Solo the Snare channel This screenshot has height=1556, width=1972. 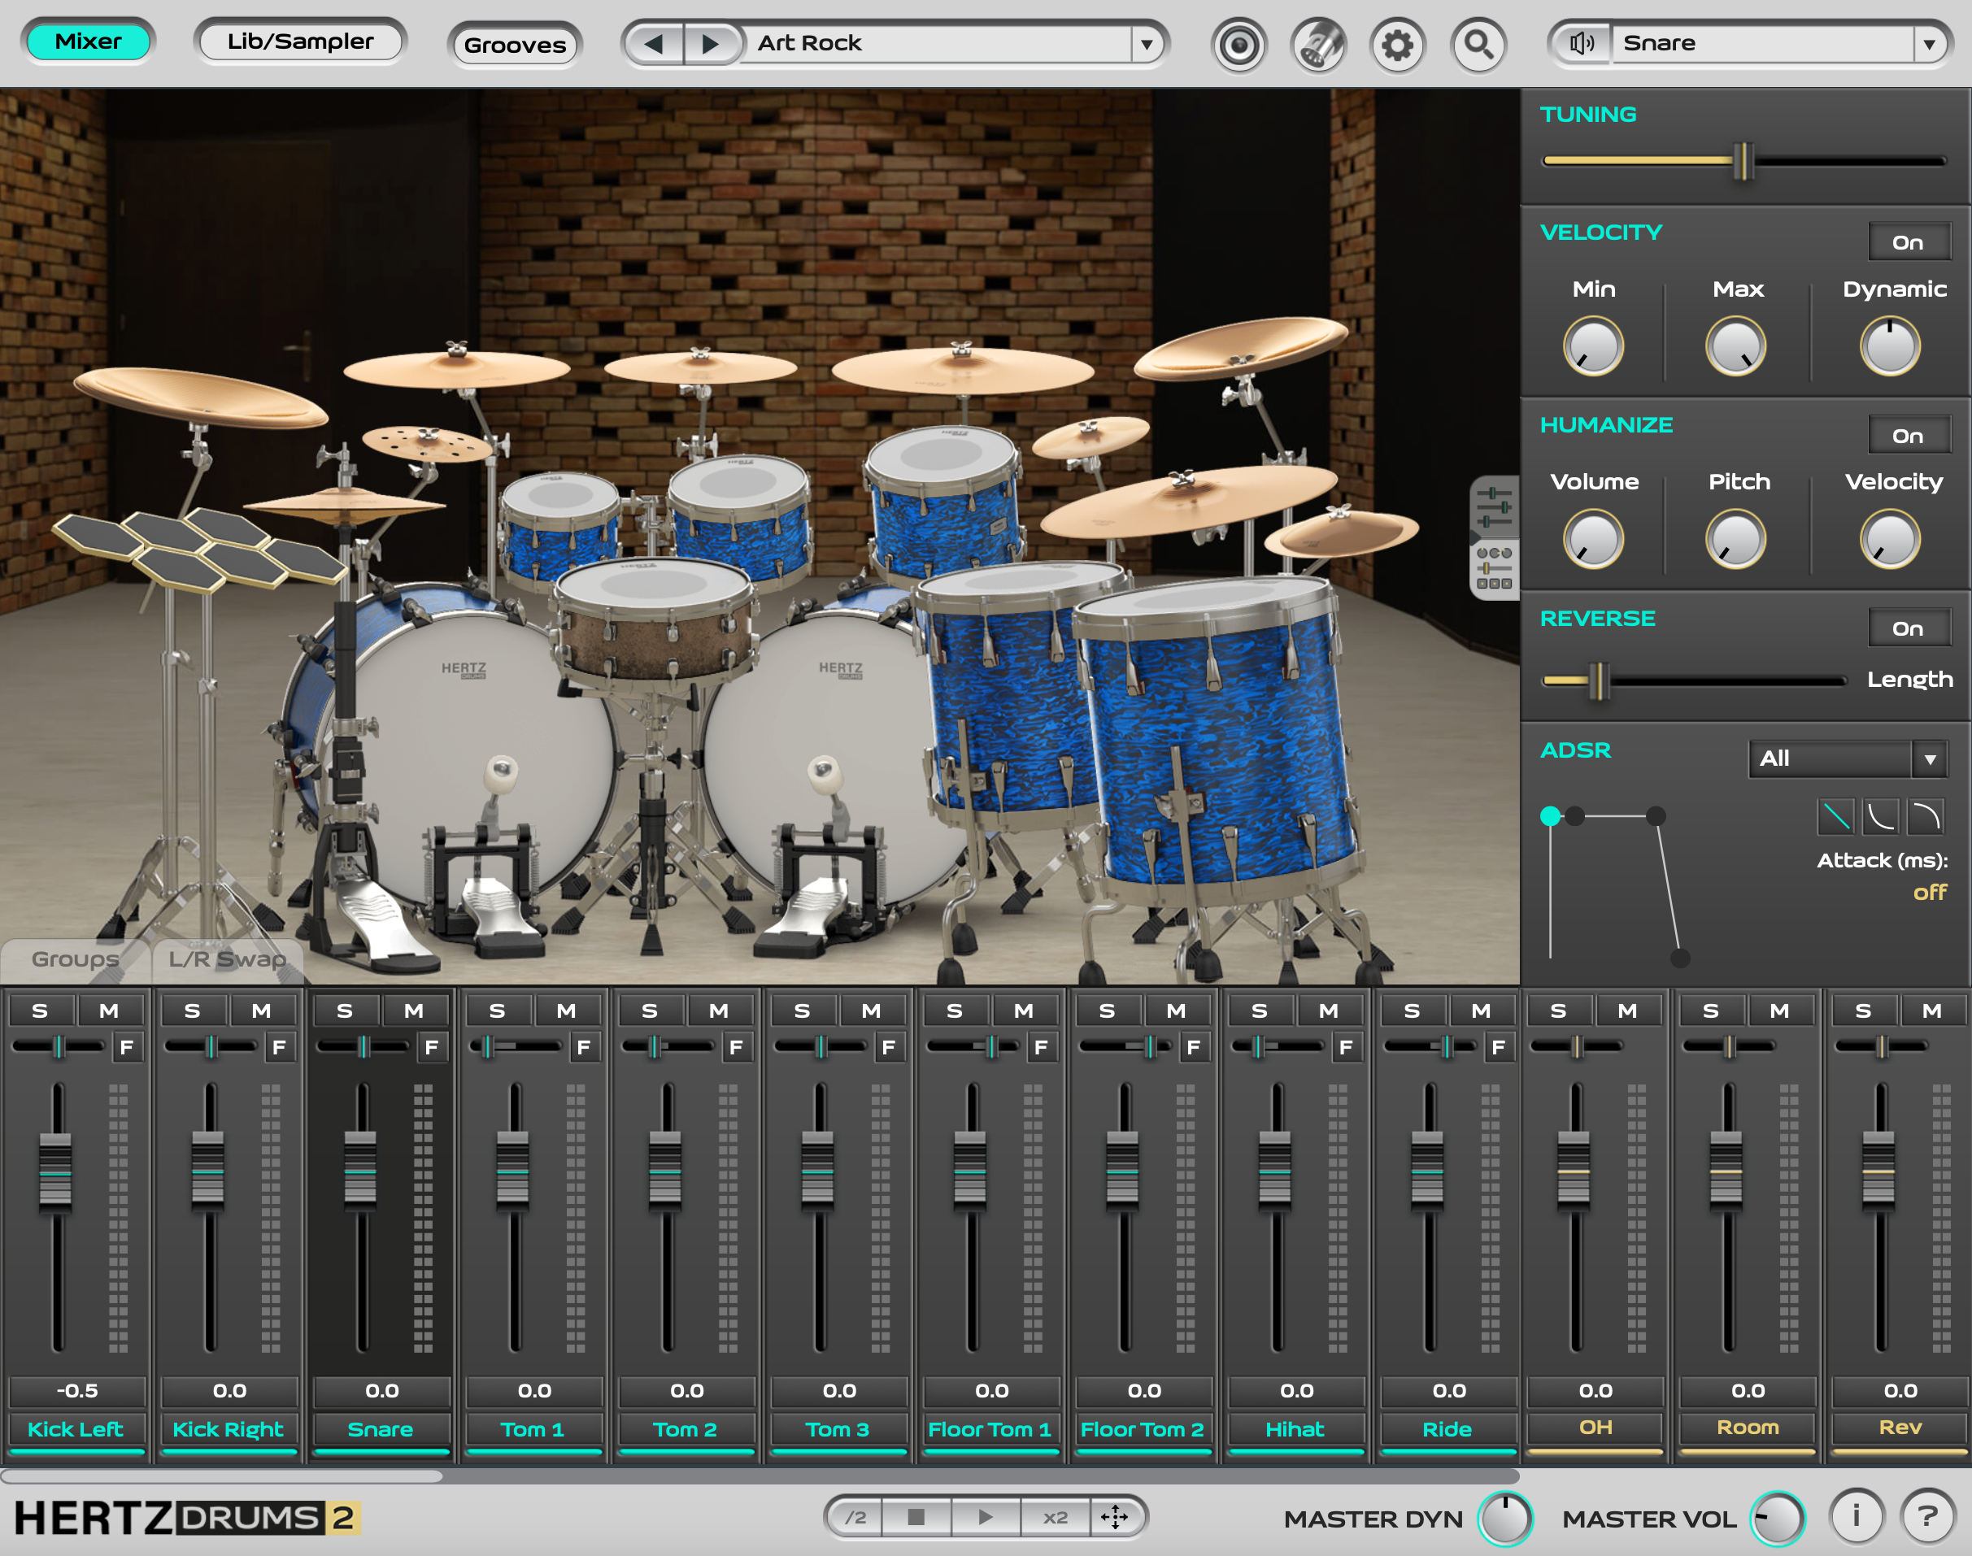[345, 1011]
